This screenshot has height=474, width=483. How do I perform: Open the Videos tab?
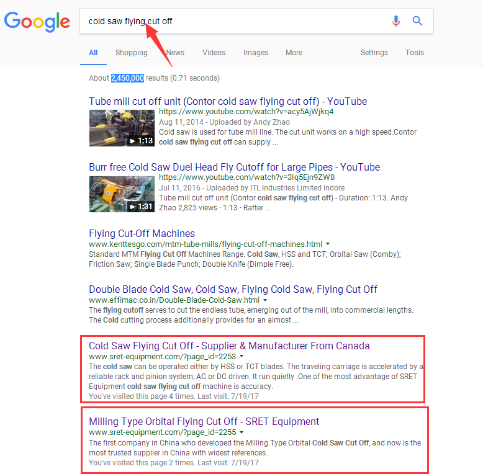click(214, 53)
